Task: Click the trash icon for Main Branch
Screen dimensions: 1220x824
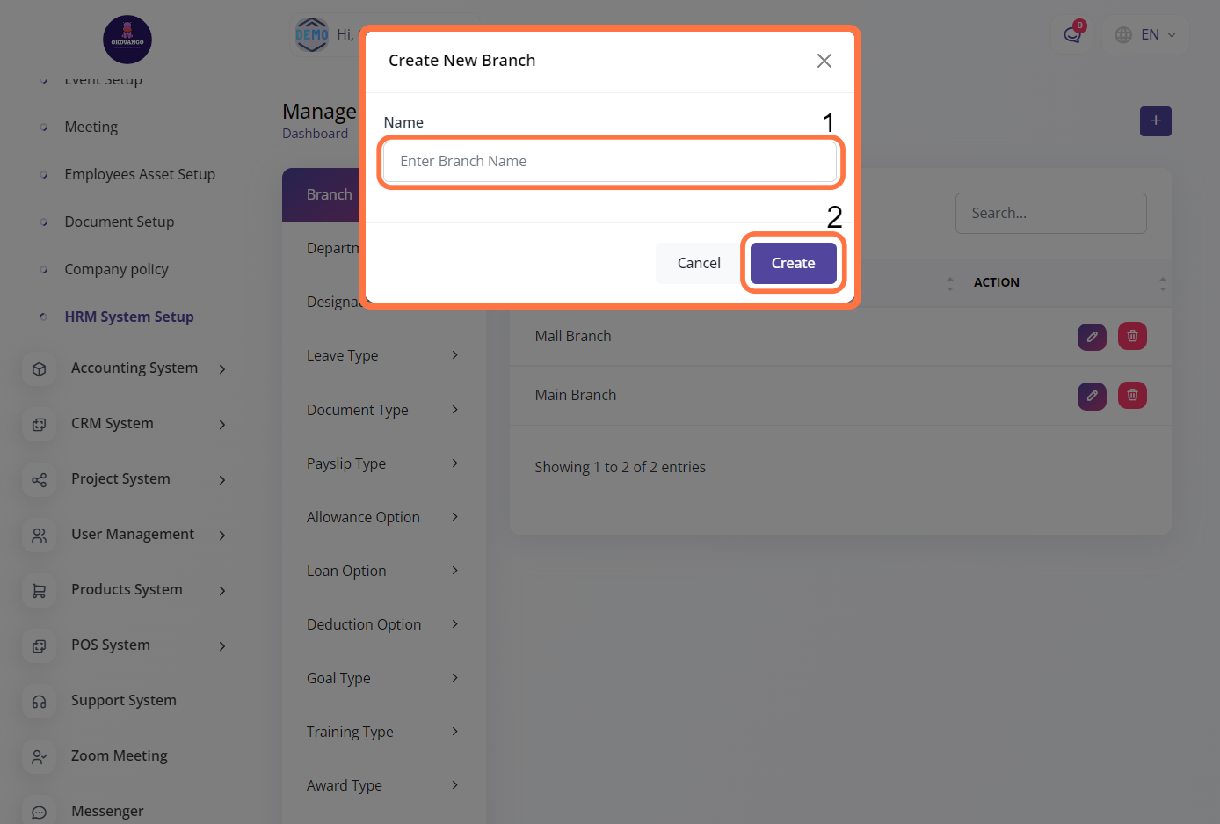Action: (x=1132, y=396)
